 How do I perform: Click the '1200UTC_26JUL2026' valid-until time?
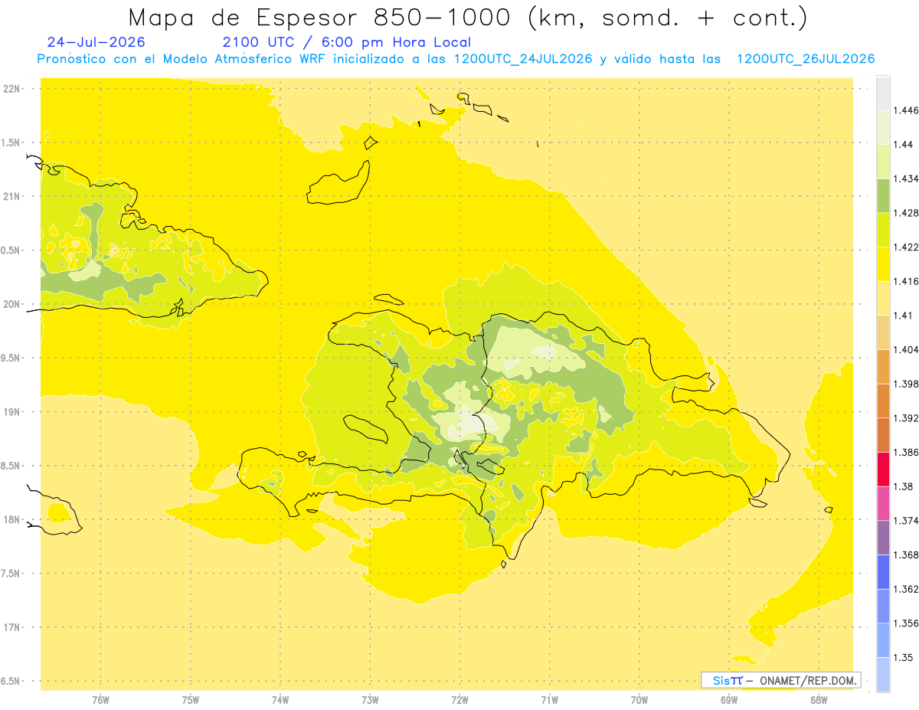[x=805, y=59]
